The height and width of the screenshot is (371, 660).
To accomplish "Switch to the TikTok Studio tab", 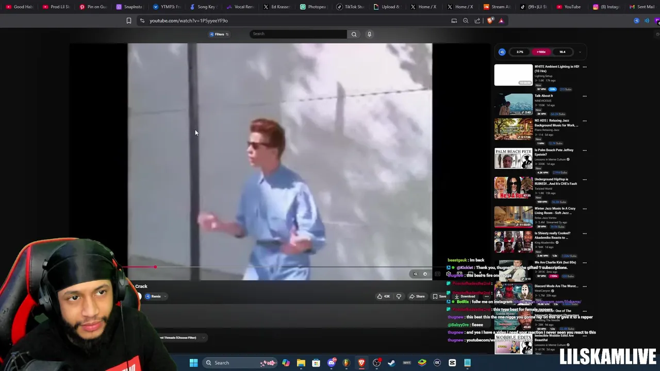I will click(x=350, y=7).
